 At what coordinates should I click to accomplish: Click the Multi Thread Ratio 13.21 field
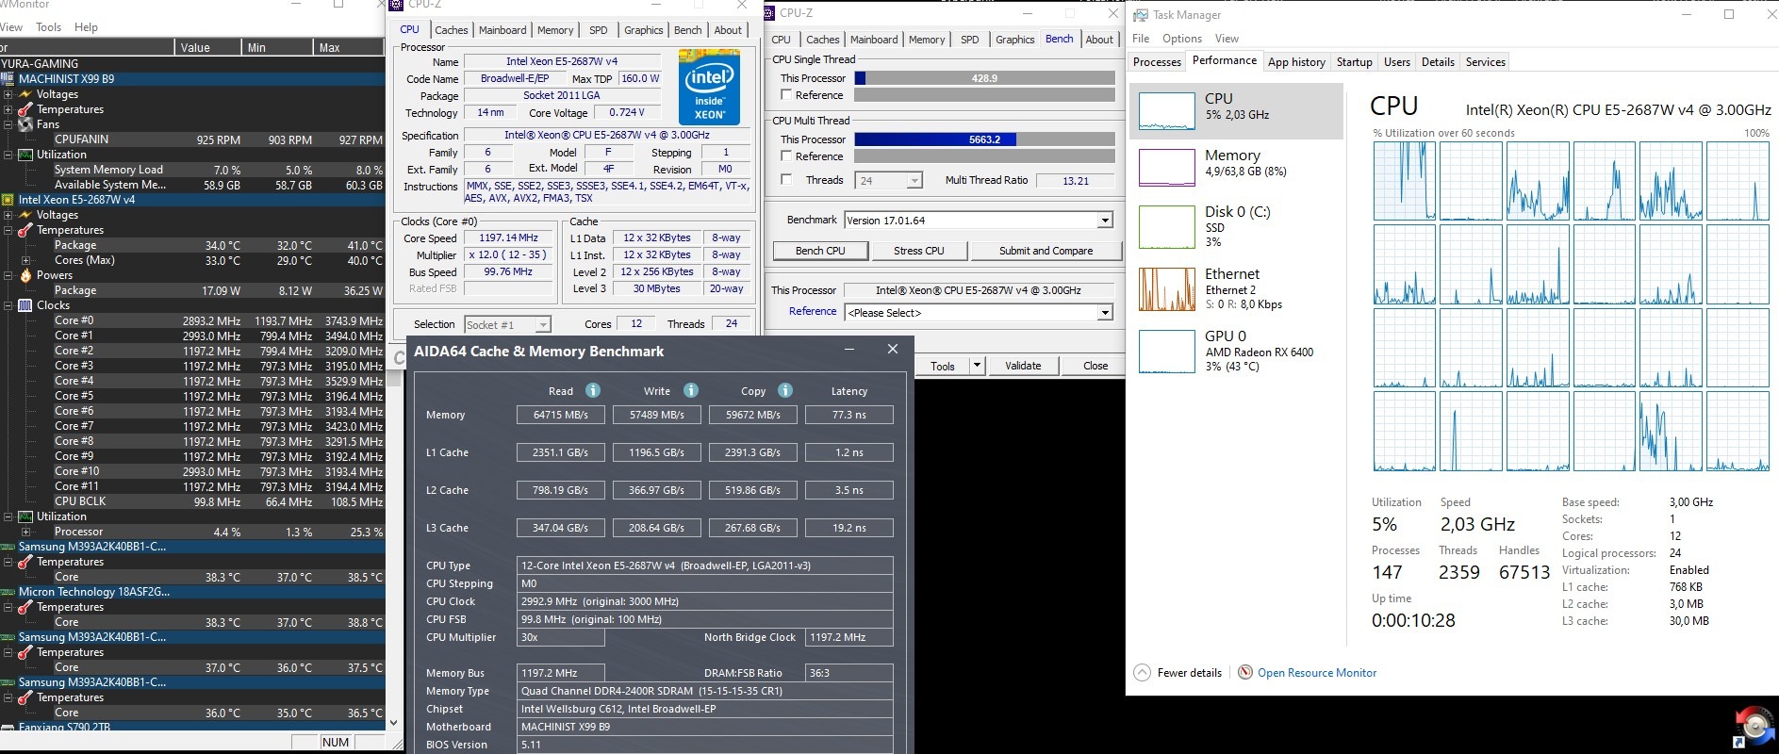click(1075, 180)
